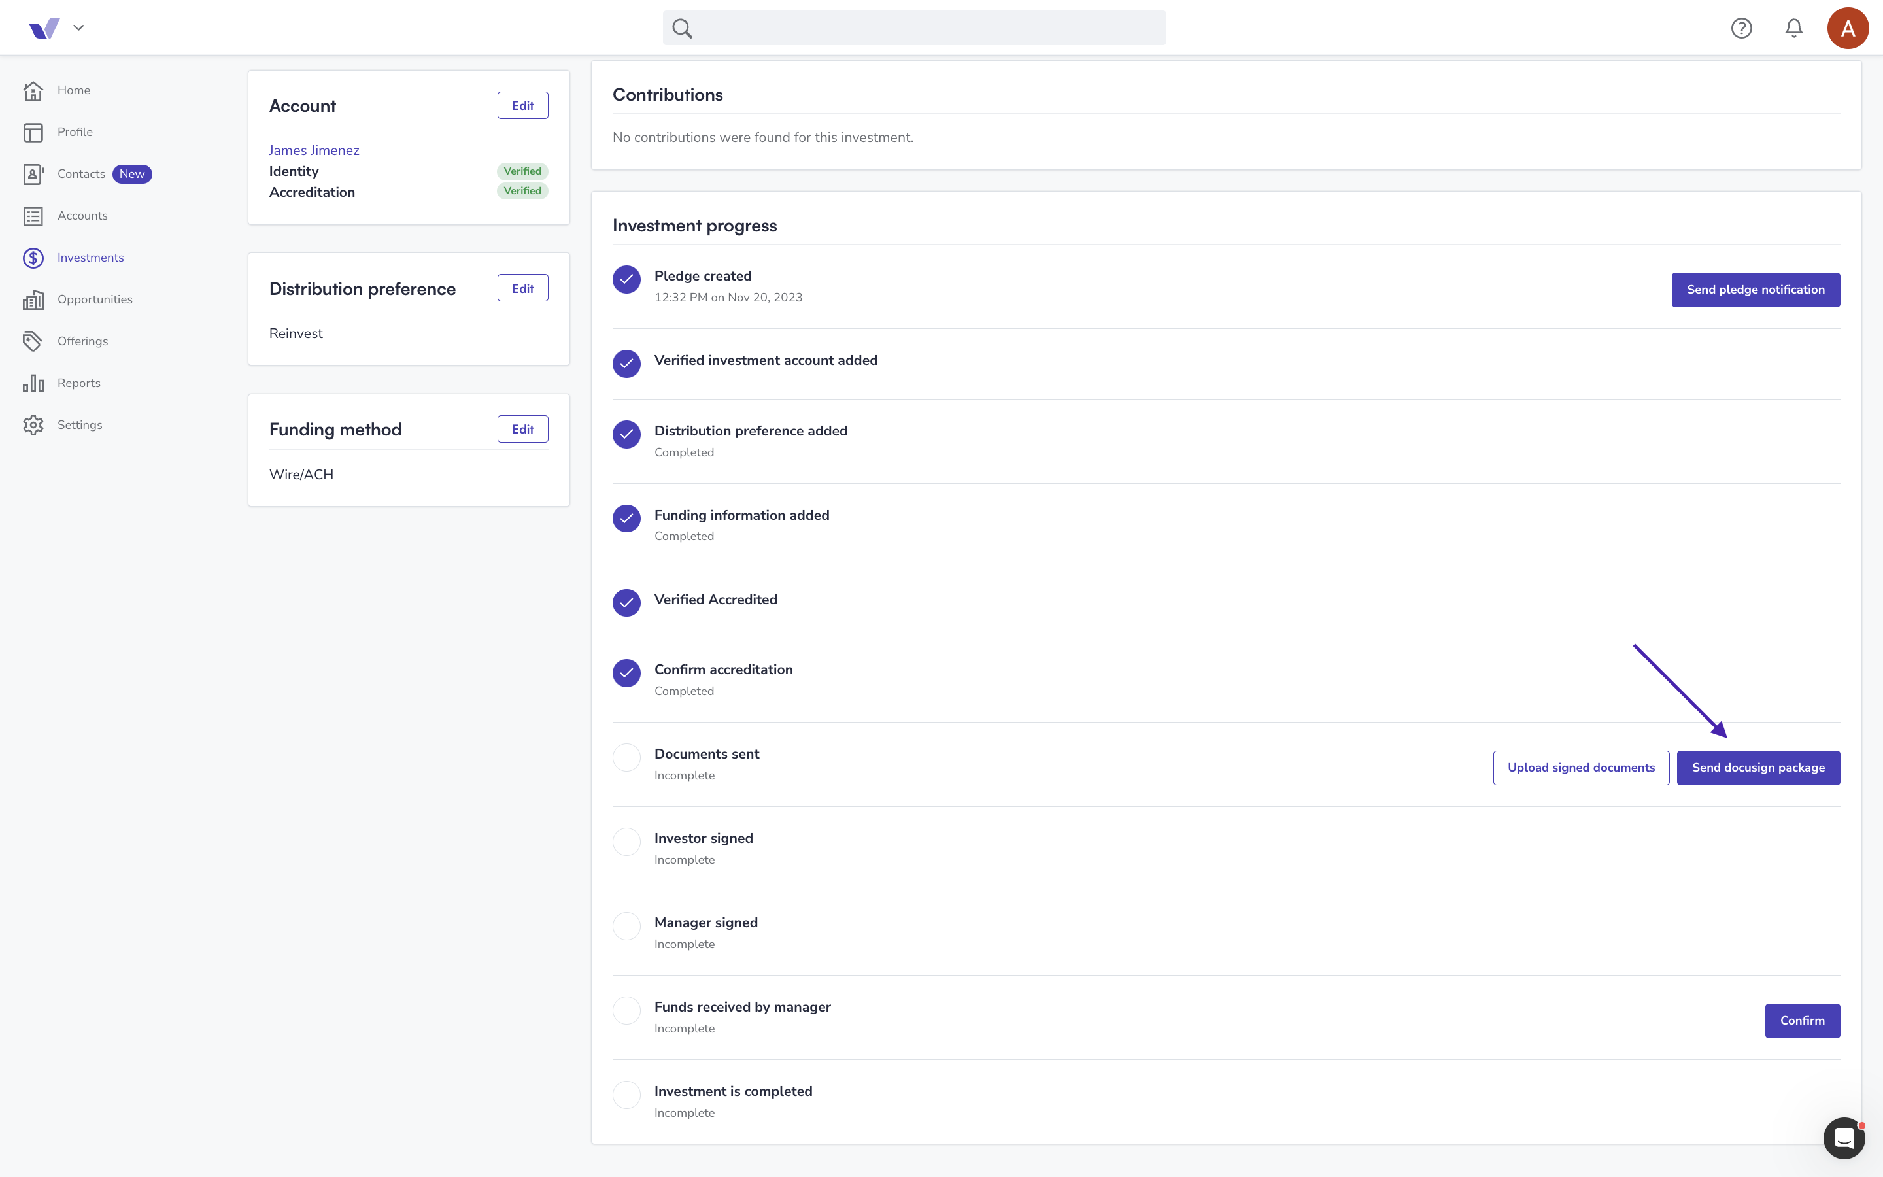Open Settings from the sidebar
This screenshot has width=1883, height=1177.
click(x=79, y=425)
